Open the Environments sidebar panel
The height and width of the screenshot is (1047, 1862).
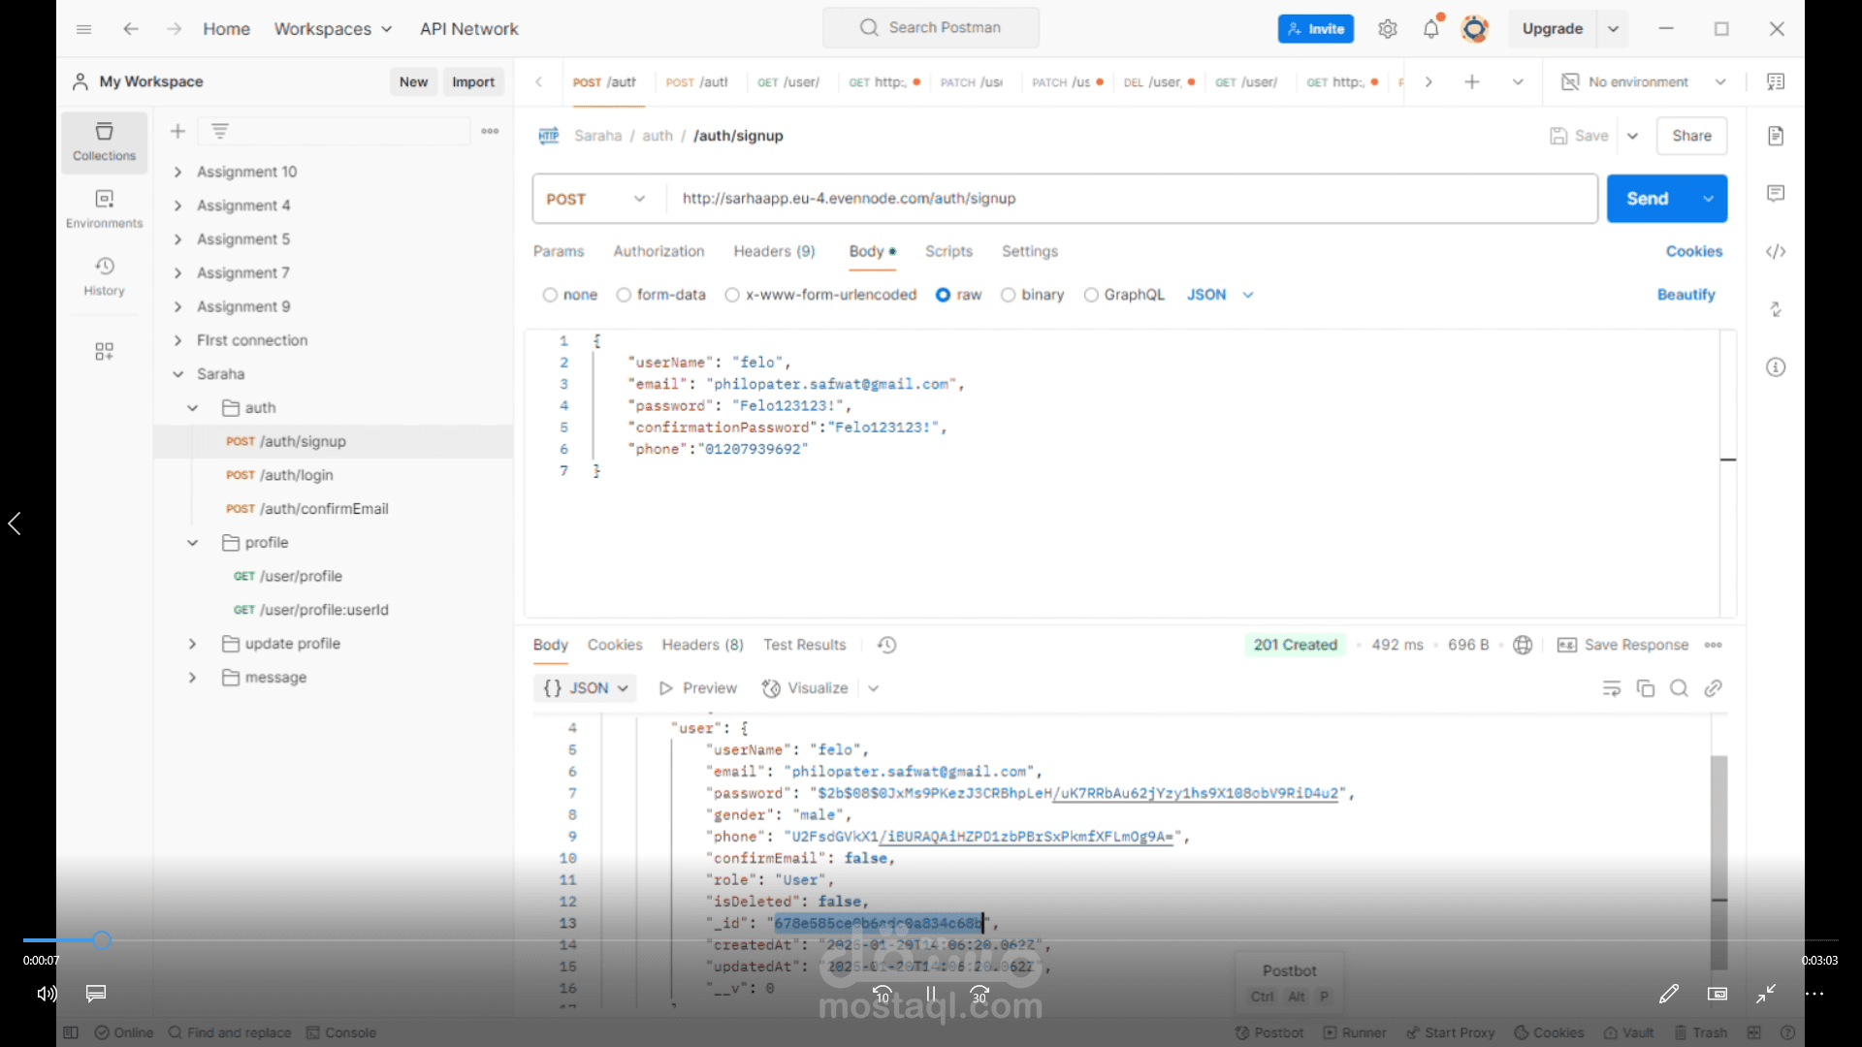(x=104, y=208)
